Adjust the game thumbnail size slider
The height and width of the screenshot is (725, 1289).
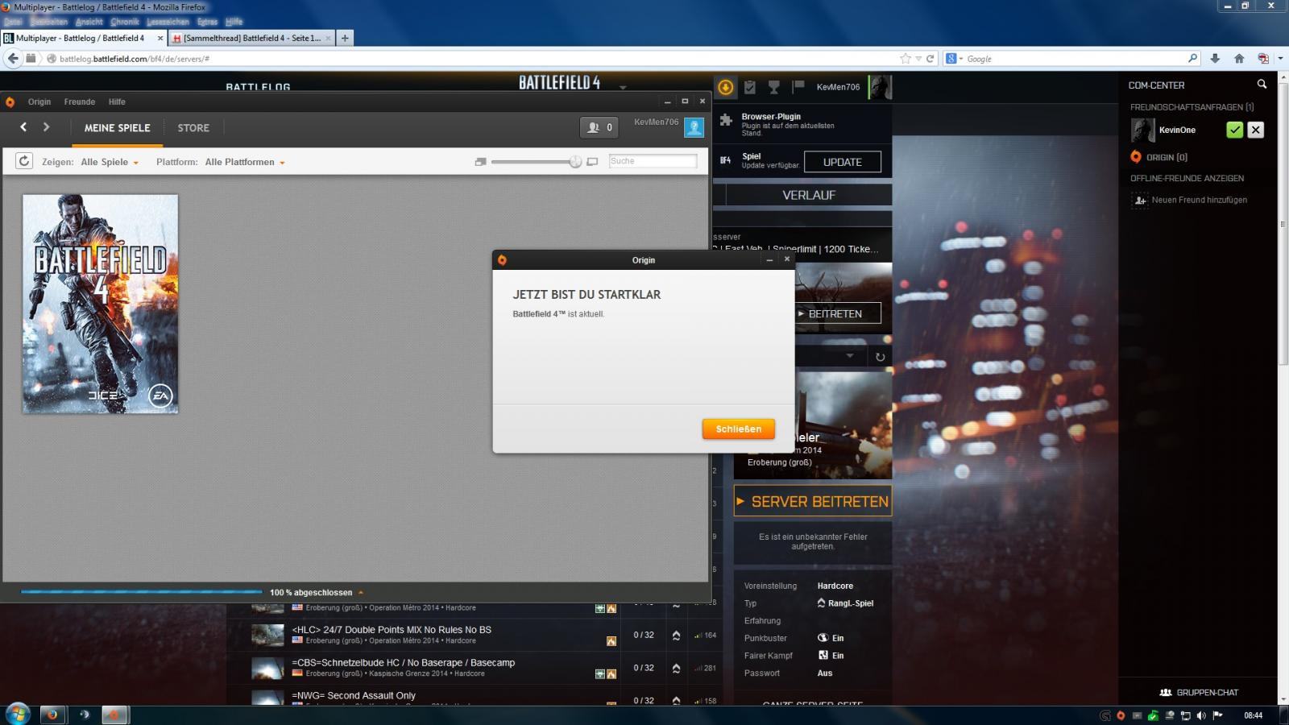pos(575,162)
